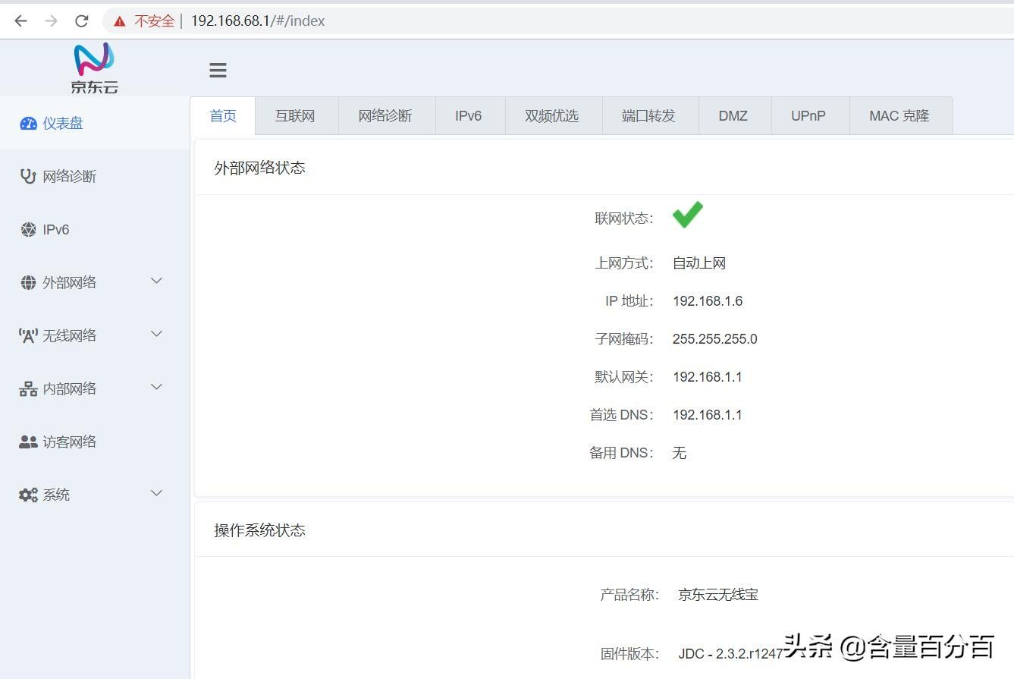Open the MAC 克隆 tab
1014x679 pixels.
click(x=899, y=116)
